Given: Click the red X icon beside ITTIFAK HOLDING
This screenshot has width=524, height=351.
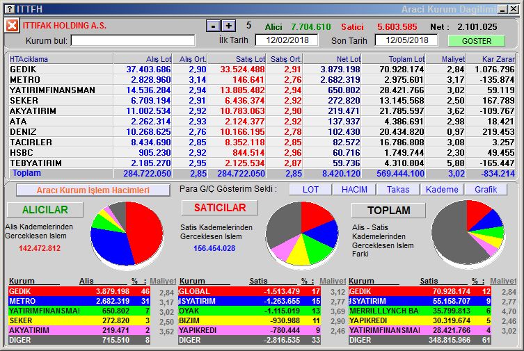Looking at the screenshot, I should pyautogui.click(x=12, y=26).
